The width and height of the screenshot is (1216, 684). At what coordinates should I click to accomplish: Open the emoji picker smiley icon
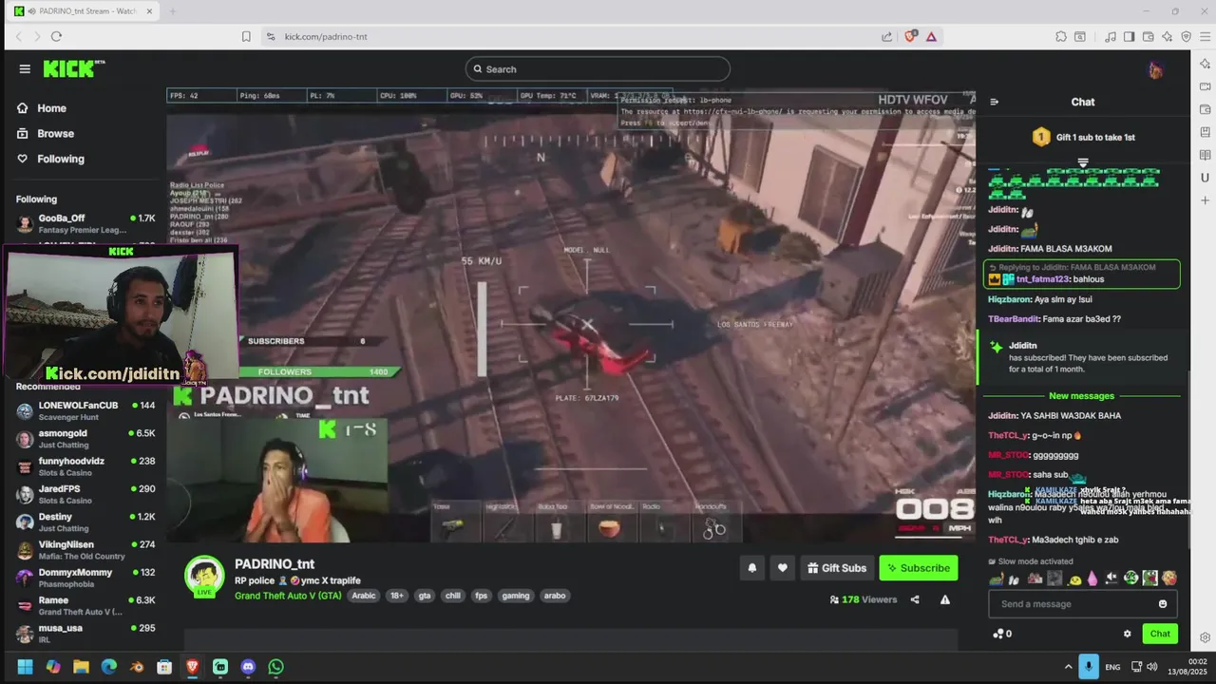tap(1163, 604)
